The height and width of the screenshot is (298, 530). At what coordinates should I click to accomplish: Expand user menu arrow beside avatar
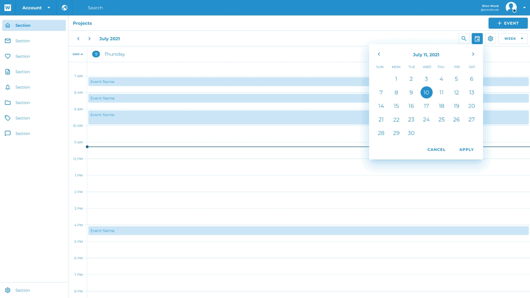pos(524,8)
